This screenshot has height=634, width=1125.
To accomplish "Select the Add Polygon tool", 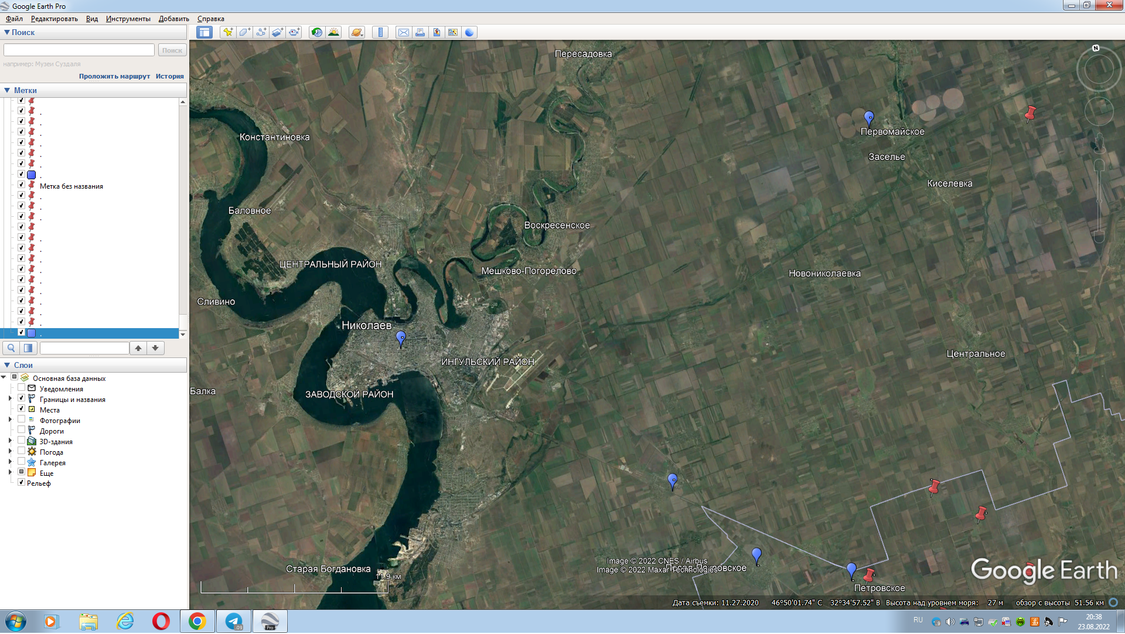I will point(244,33).
